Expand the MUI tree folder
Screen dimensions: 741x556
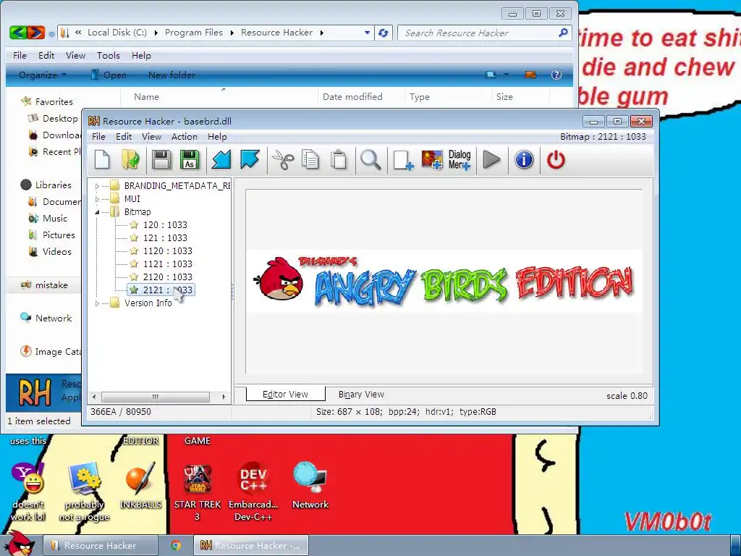(x=98, y=199)
